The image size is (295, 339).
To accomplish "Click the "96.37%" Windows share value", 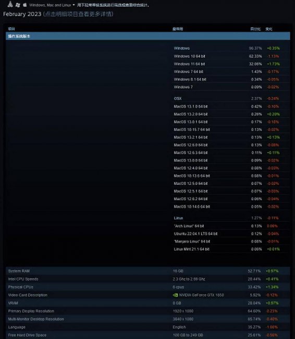I will click(x=255, y=48).
